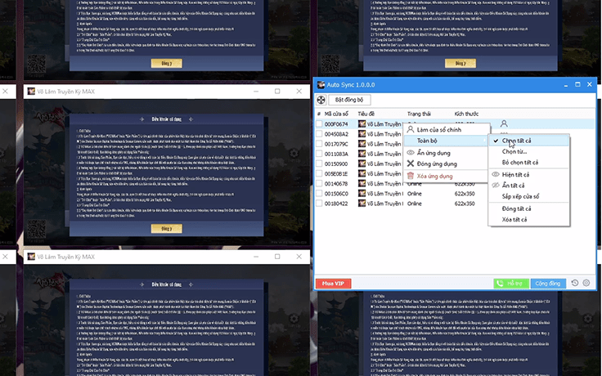Tick the checkbox for window 00140678
Viewport: 602px width, 376px height.
pos(319,183)
